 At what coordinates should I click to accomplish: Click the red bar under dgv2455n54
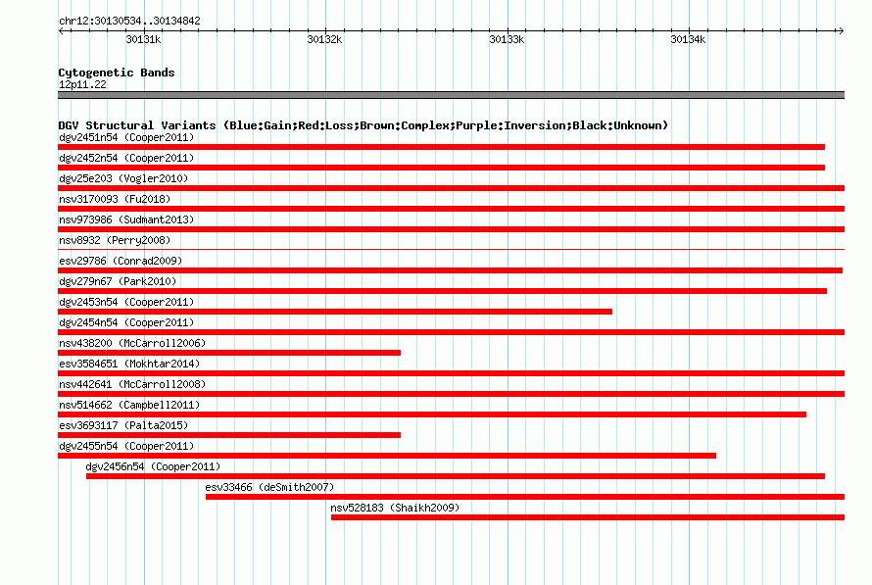[x=387, y=456]
